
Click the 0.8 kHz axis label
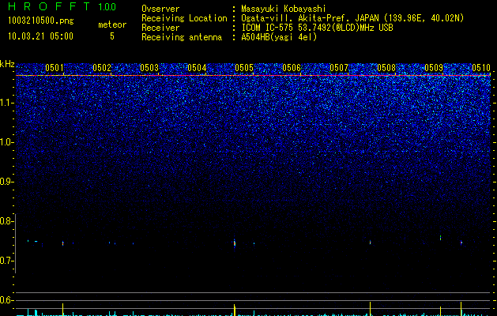(6, 221)
